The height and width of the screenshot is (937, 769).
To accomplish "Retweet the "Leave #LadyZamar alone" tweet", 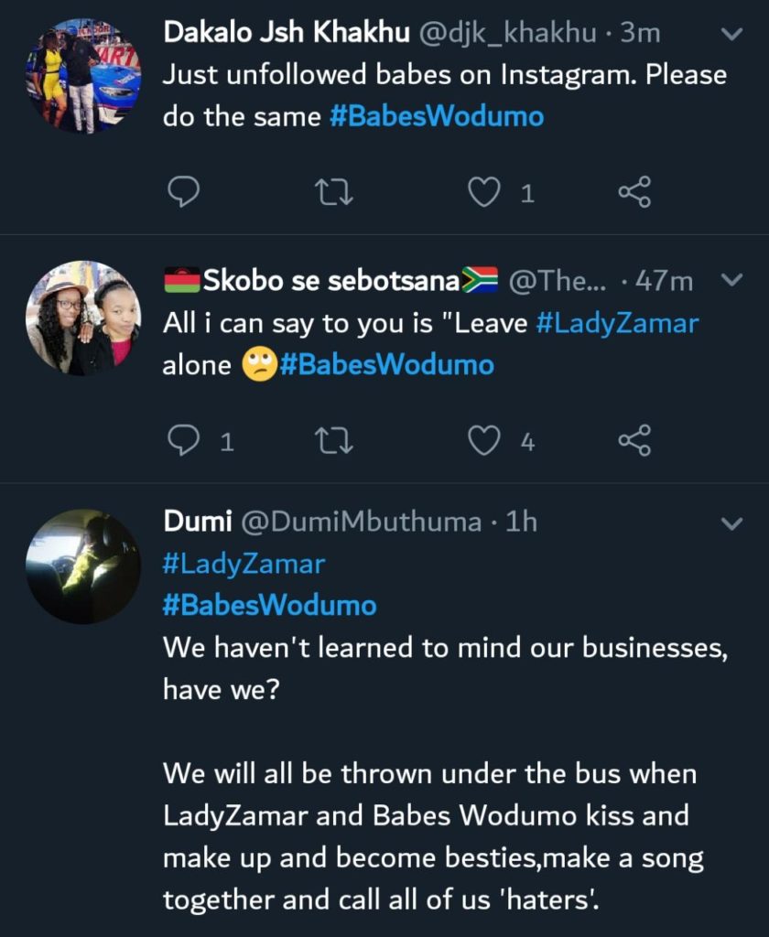I will 334,442.
